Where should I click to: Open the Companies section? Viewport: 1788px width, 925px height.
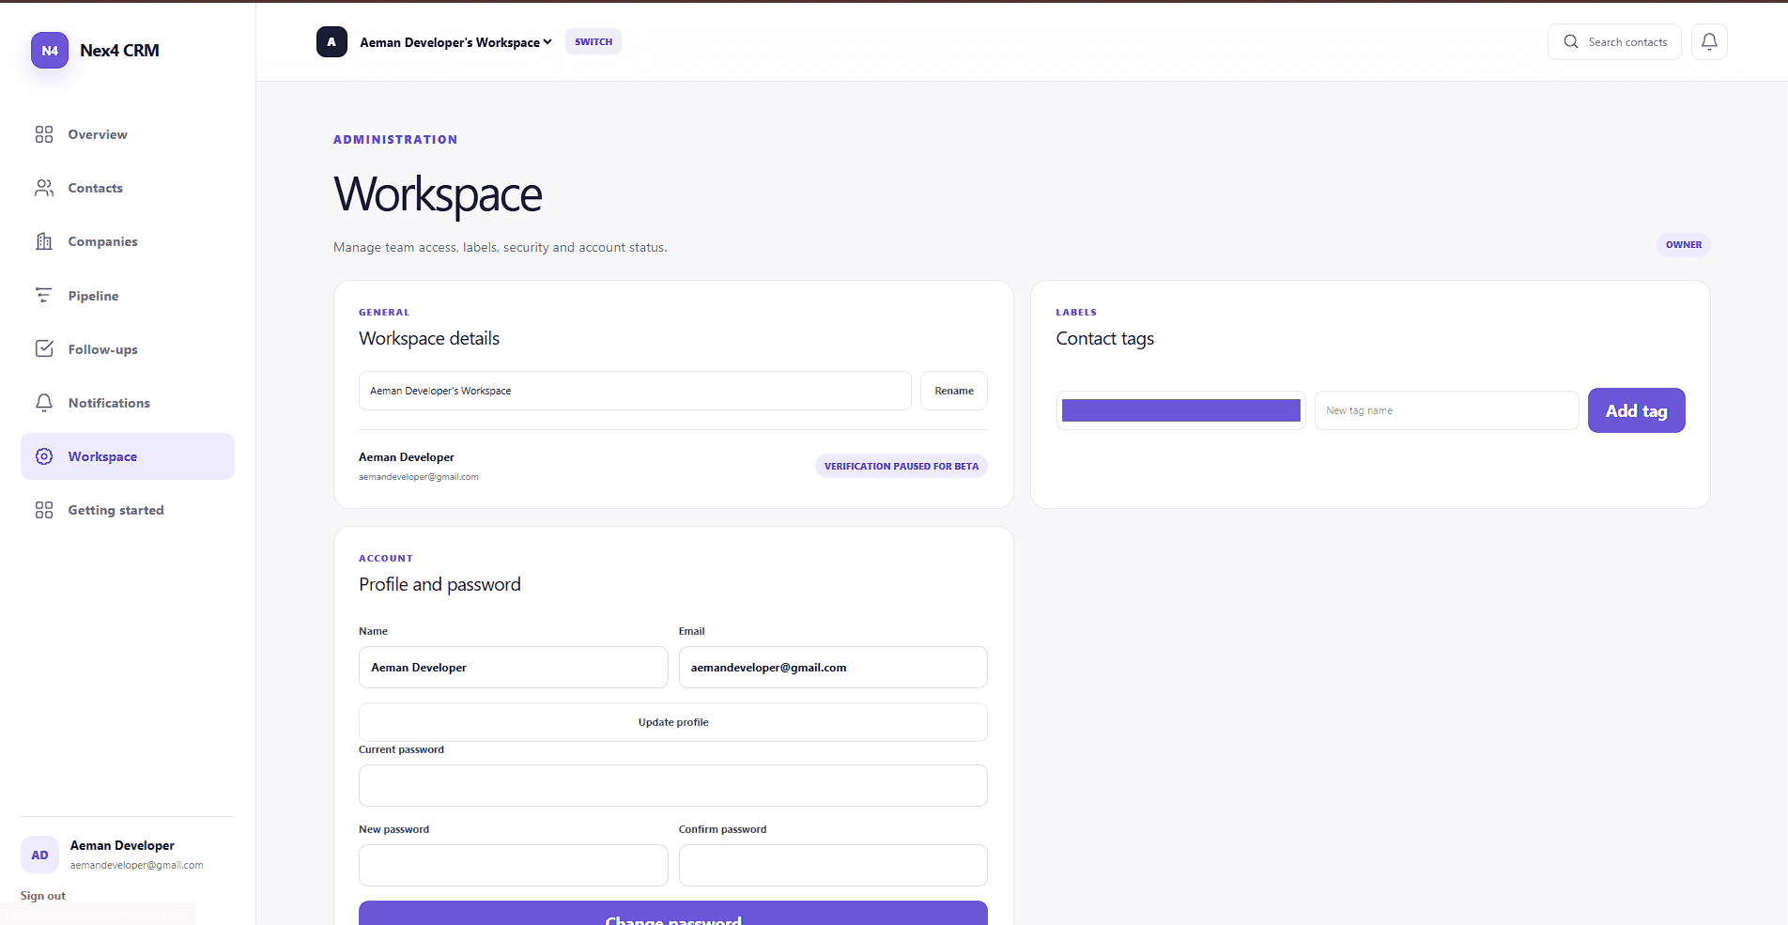(x=128, y=241)
